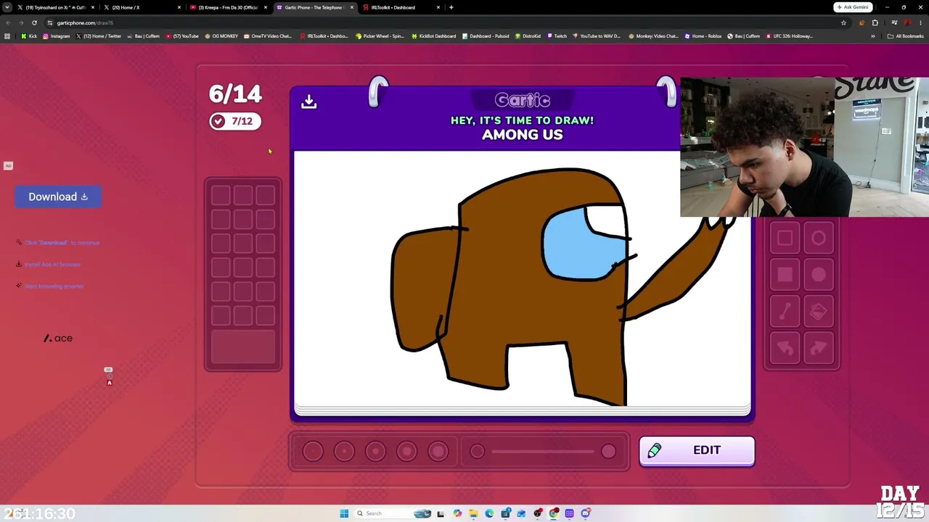
Task: Go back in browser history
Action: (x=7, y=22)
